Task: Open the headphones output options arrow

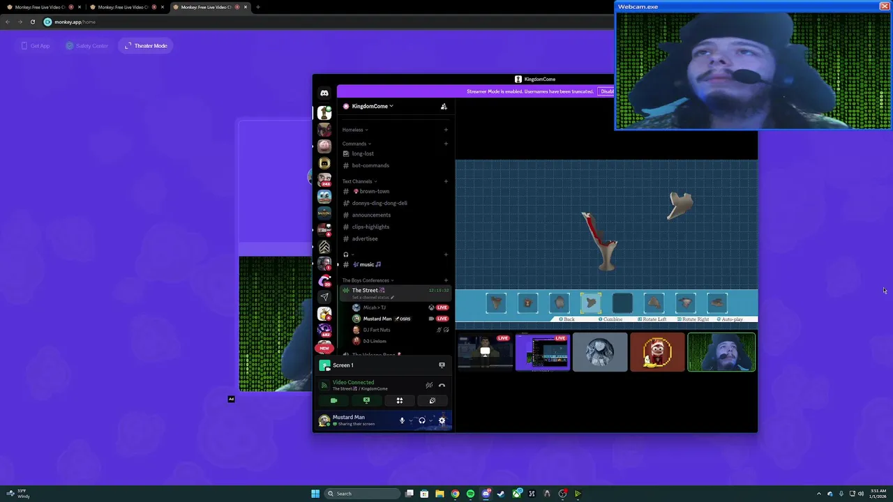Action: (430, 420)
